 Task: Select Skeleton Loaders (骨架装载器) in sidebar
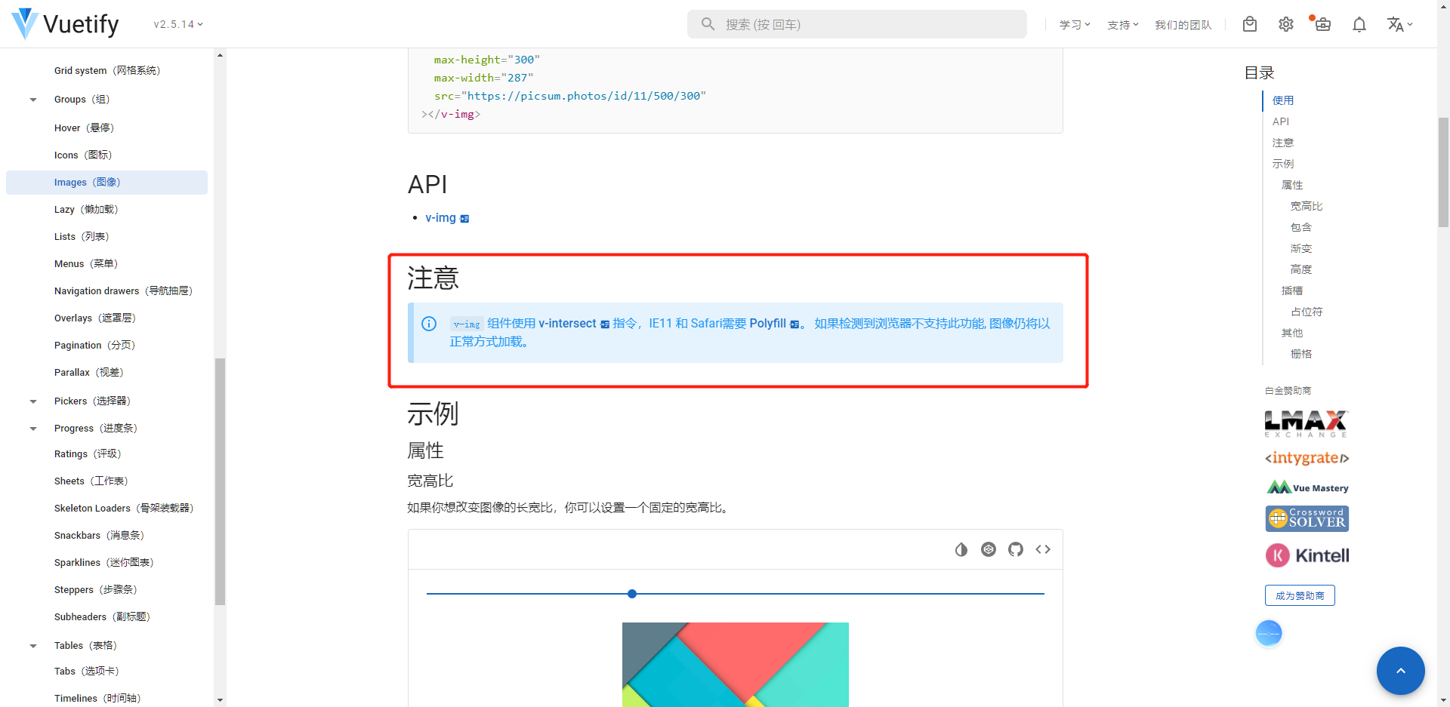tap(106, 509)
